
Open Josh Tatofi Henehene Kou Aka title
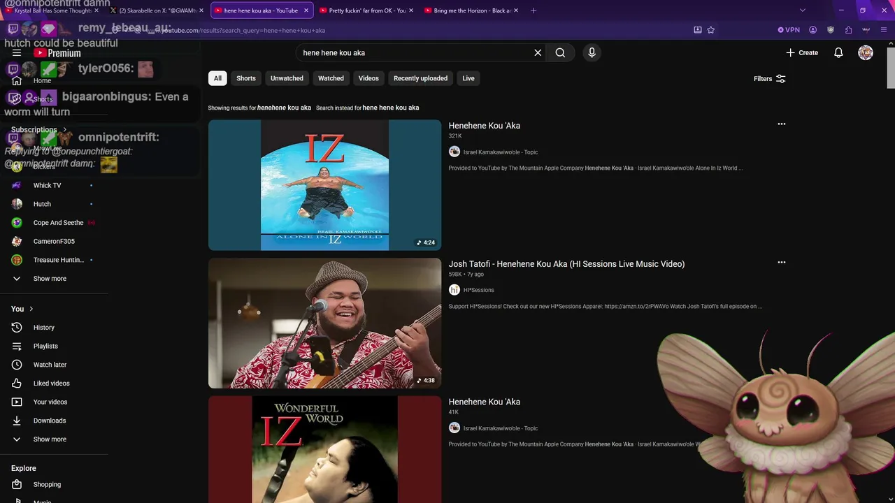[566, 264]
